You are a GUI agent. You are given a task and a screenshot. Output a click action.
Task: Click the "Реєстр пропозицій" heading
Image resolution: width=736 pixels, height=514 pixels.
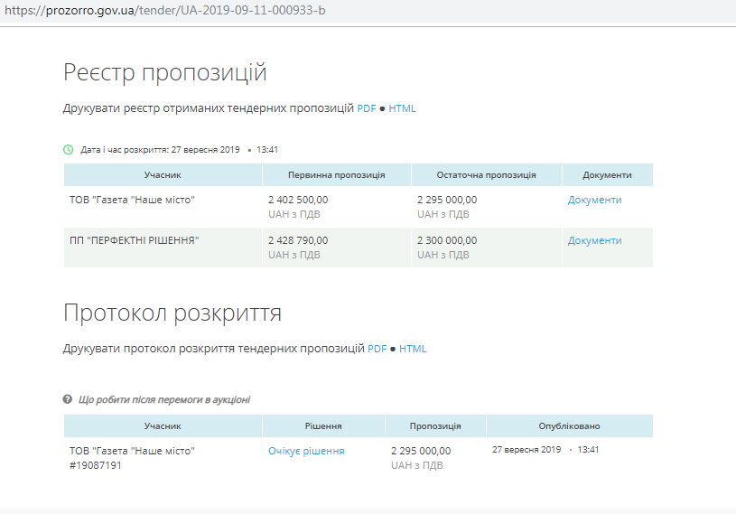point(165,73)
